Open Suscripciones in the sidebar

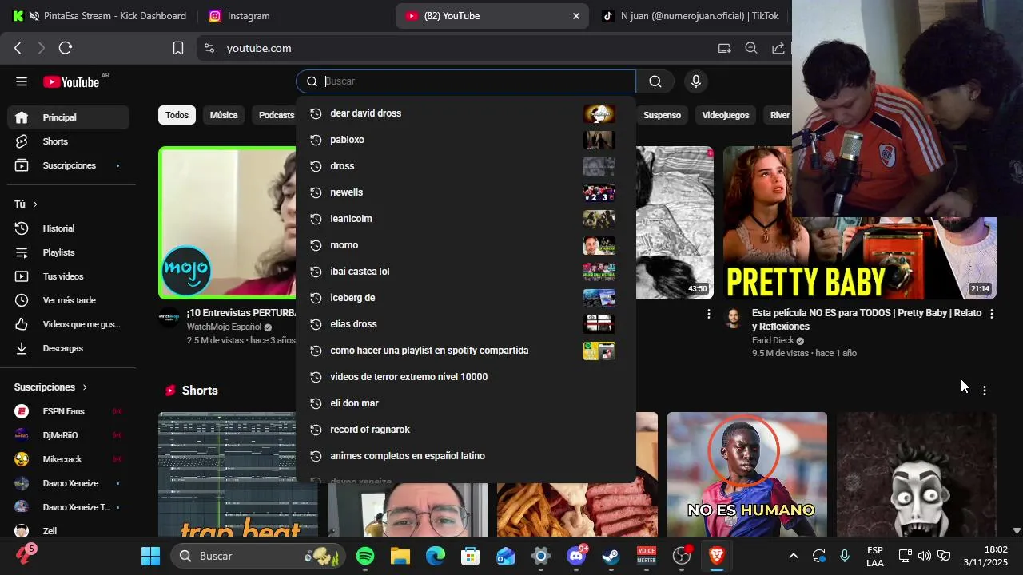coord(69,165)
